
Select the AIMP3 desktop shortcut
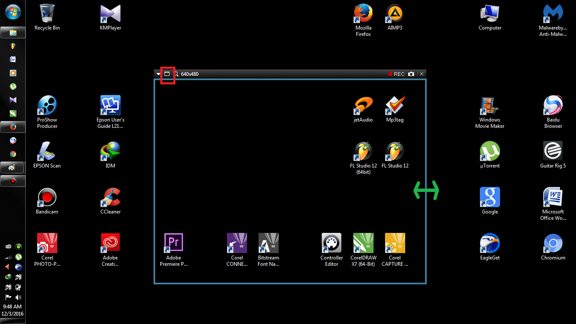(395, 17)
